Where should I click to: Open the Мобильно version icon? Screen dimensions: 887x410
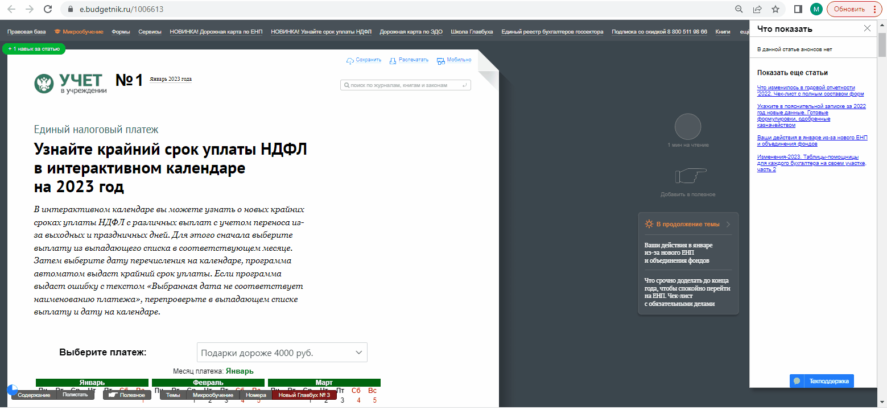coord(440,60)
